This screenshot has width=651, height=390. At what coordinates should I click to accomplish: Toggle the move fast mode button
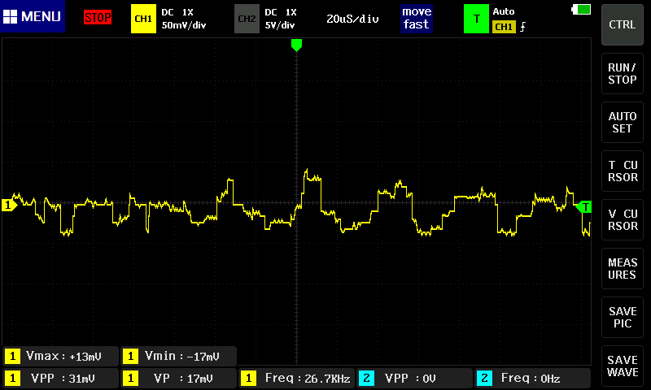pos(417,18)
